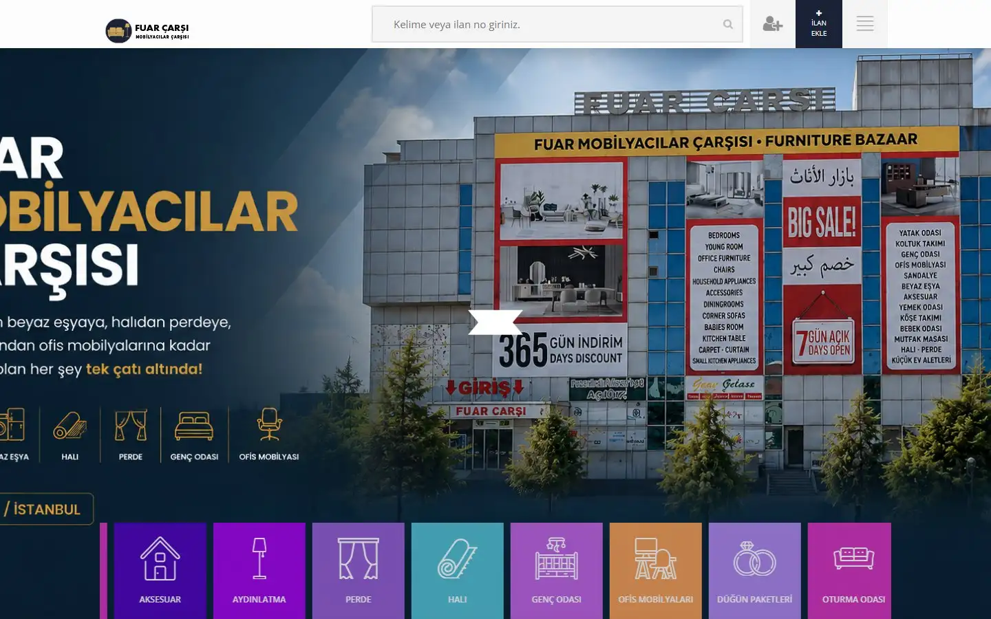
Task: Select the AYDINLATMA category tile
Action: [259, 571]
